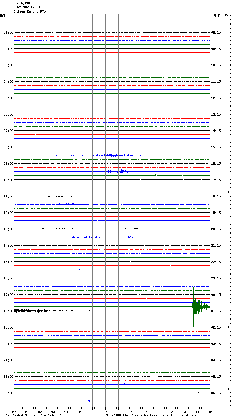Image resolution: width=232 pixels, height=419 pixels.
Task: Select the 05:00 MST row label
Action: point(8,98)
